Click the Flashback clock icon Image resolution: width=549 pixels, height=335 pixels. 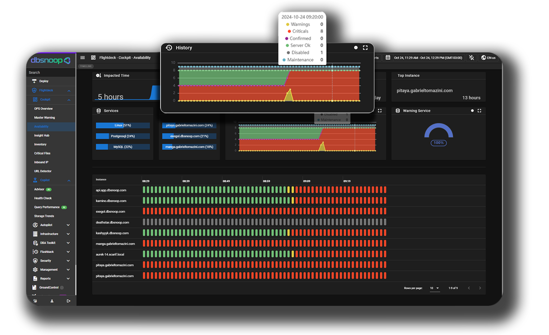click(35, 252)
